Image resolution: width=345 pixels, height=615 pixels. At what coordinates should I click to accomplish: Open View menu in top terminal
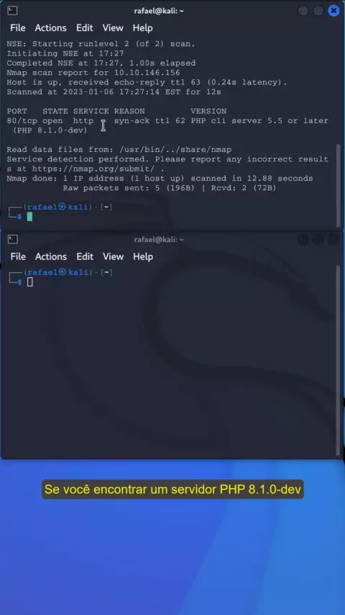point(113,28)
